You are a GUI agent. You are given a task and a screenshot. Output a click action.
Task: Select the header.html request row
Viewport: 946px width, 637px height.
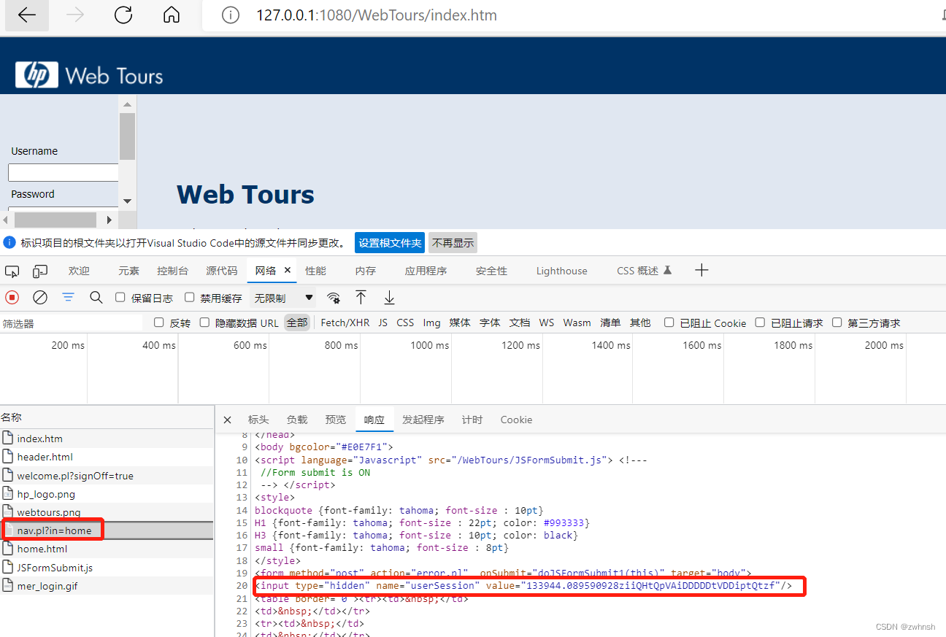[107, 457]
